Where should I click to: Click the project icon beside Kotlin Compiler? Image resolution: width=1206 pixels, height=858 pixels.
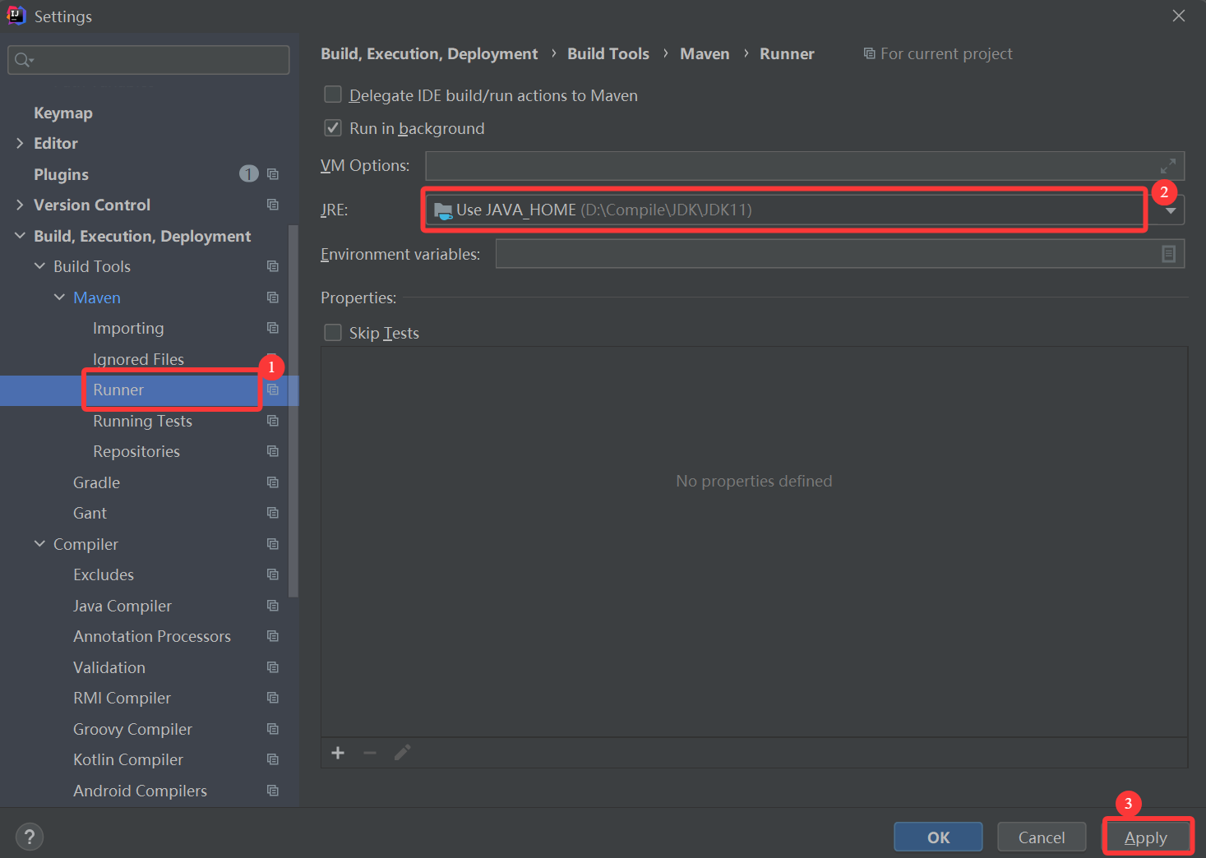pyautogui.click(x=273, y=759)
